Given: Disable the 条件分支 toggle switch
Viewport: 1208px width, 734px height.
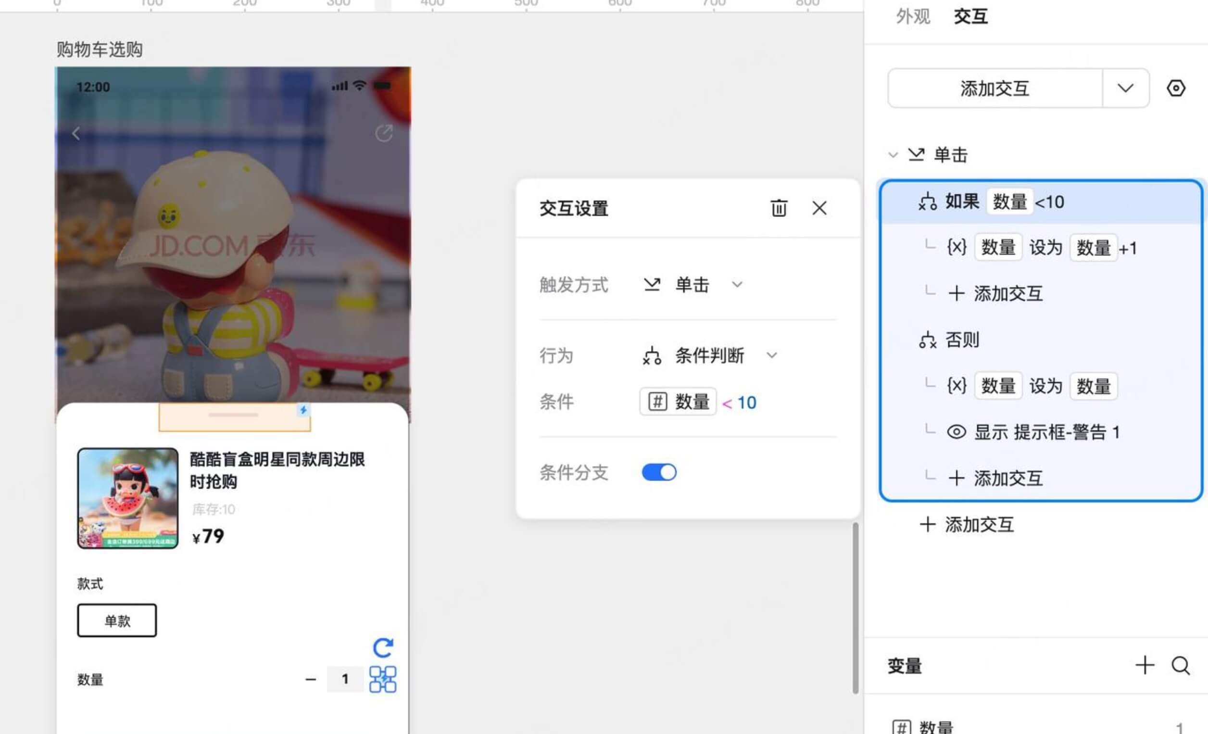Looking at the screenshot, I should pyautogui.click(x=659, y=473).
